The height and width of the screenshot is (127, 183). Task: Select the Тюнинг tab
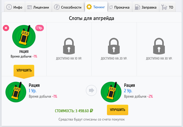(x=96, y=7)
